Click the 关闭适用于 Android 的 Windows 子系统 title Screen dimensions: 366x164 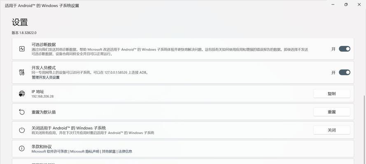(x=69, y=128)
